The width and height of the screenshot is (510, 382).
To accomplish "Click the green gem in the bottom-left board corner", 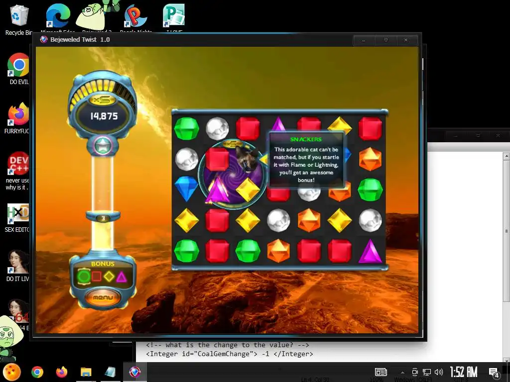I will click(186, 251).
